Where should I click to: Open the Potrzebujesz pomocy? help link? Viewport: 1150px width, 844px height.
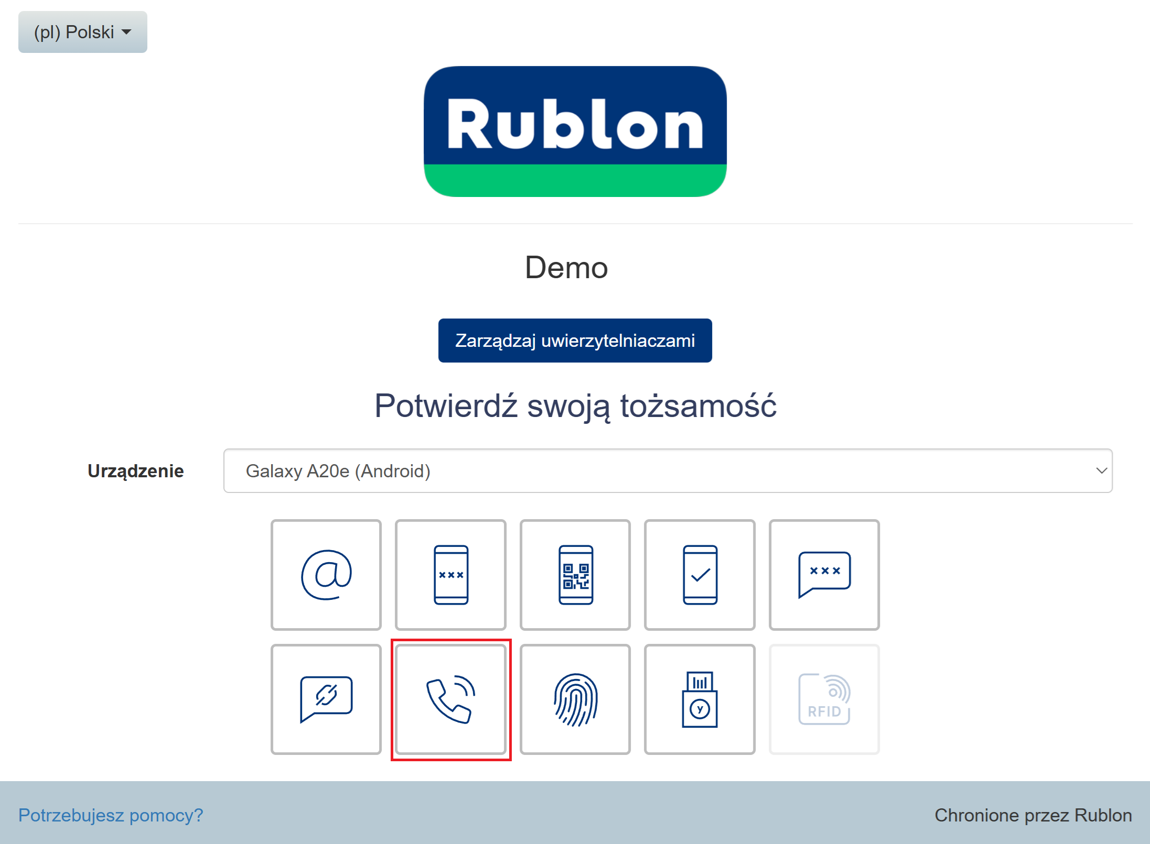[x=111, y=815]
